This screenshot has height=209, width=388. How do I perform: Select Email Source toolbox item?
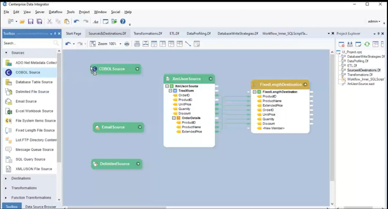30,101
